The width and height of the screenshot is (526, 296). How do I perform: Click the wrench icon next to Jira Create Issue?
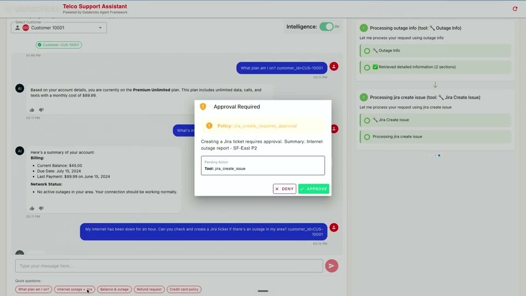(375, 119)
